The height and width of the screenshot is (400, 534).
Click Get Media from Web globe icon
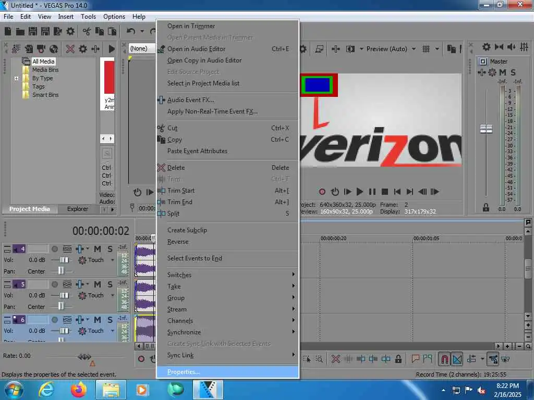[54, 49]
